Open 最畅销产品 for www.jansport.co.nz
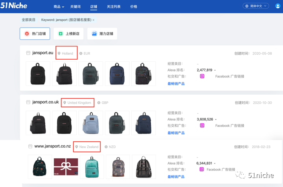The height and width of the screenshot is (187, 283). click(176, 176)
